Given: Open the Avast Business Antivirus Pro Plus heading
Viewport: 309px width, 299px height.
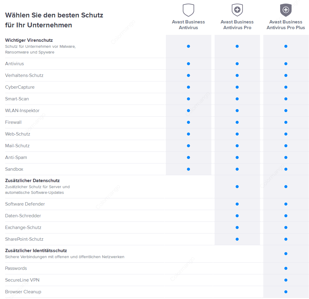Looking at the screenshot, I should click(286, 25).
